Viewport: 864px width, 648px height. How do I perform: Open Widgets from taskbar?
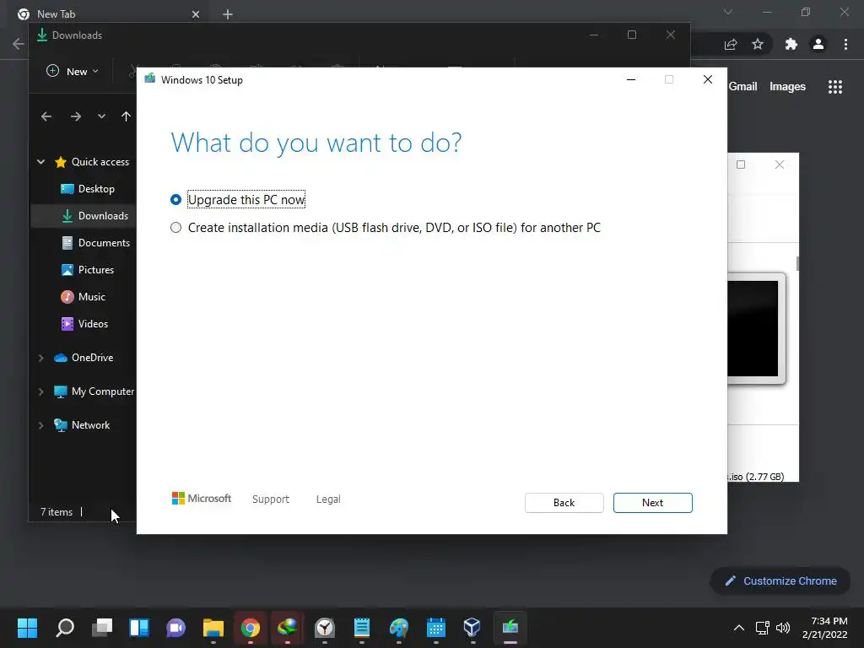pyautogui.click(x=139, y=627)
